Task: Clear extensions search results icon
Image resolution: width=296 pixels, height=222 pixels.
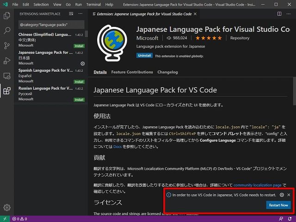Action: pyautogui.click(x=71, y=14)
